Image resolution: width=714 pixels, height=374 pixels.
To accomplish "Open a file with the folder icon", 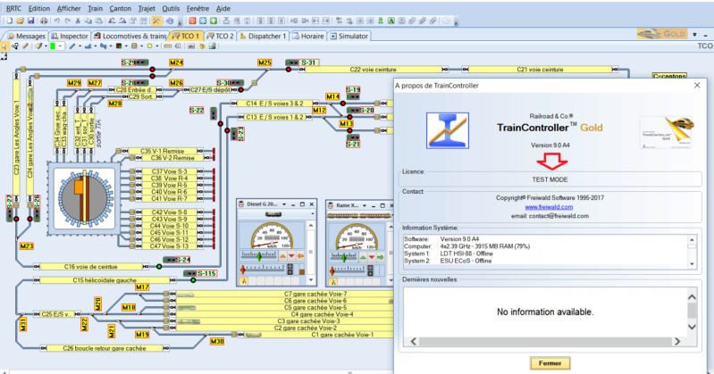I will 20,21.
